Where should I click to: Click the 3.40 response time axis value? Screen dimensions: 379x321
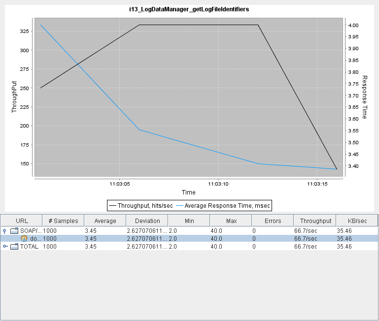353,166
